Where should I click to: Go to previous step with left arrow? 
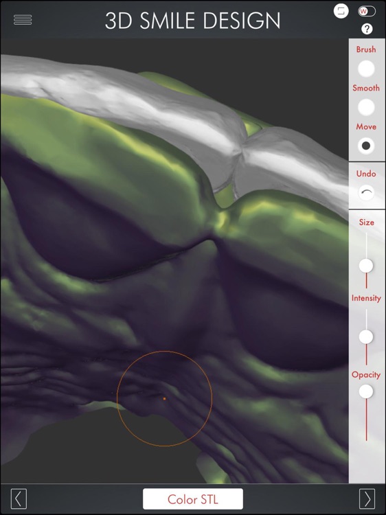(19, 499)
